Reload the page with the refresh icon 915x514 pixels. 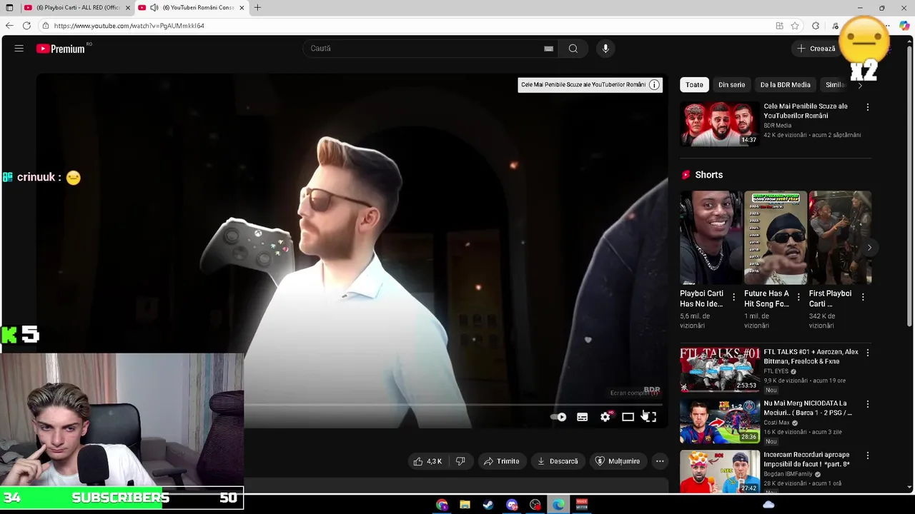coord(26,26)
